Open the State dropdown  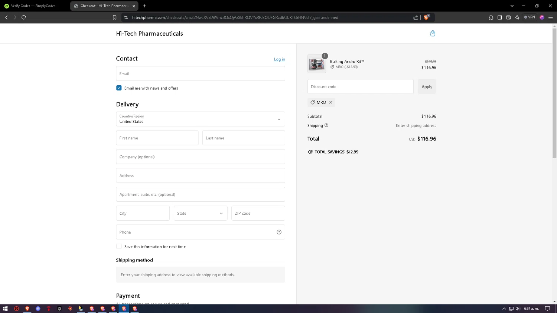201,213
